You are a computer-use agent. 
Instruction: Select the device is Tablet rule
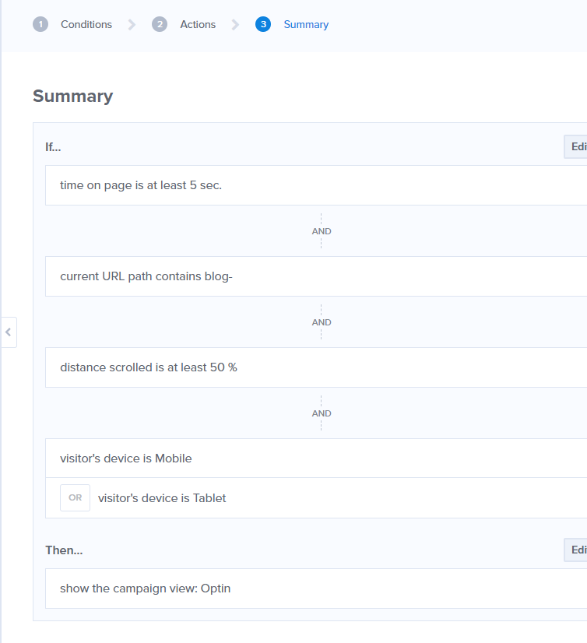[316, 498]
